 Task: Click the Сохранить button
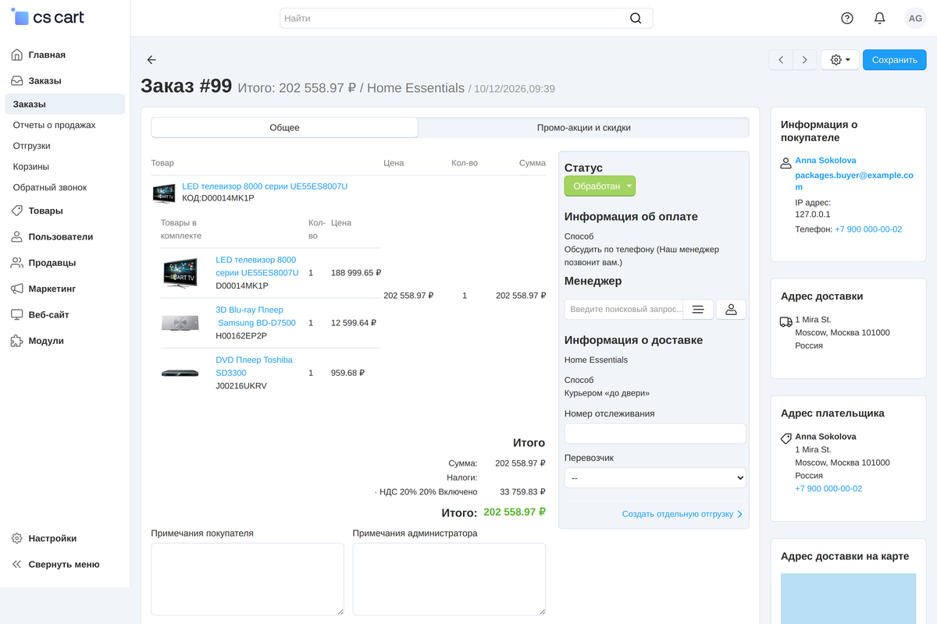tap(894, 60)
